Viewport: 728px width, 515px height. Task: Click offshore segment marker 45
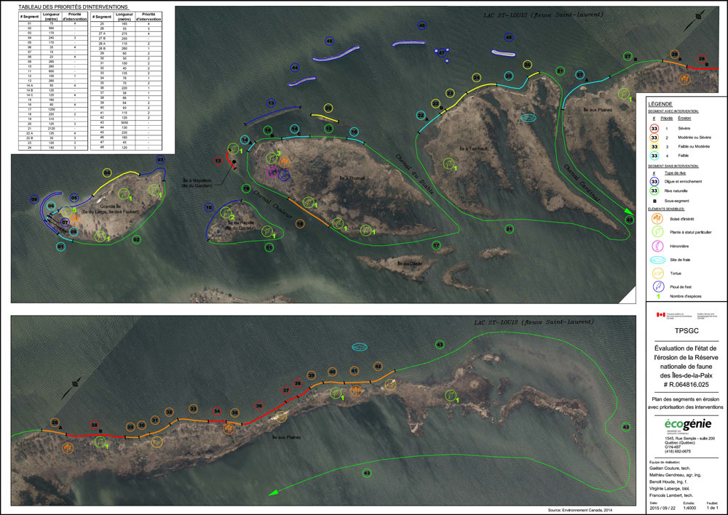coord(330,41)
